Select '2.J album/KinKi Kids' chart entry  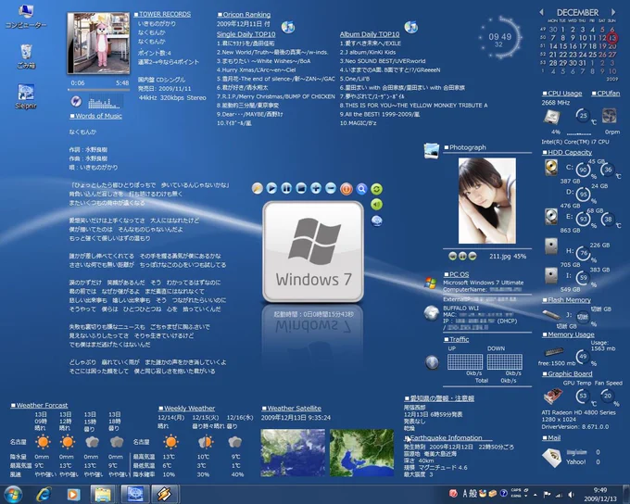(368, 52)
